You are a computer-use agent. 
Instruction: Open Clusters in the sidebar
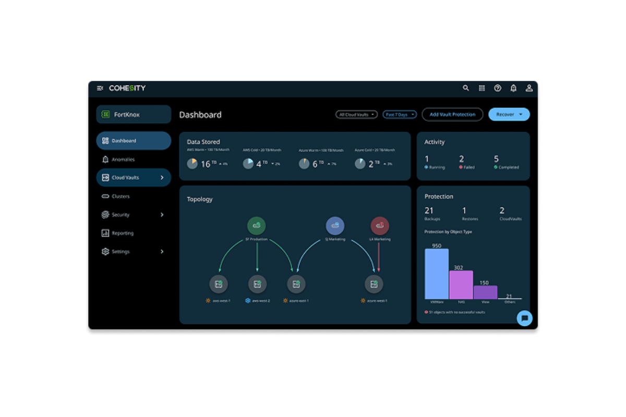point(134,197)
